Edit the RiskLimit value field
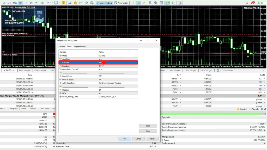The image size is (267, 150). coord(117,63)
